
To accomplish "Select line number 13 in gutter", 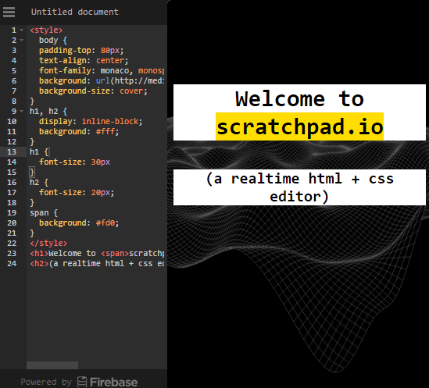I will 12,151.
